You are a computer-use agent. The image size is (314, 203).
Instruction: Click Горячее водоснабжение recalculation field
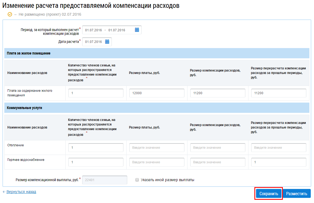tap(279, 162)
